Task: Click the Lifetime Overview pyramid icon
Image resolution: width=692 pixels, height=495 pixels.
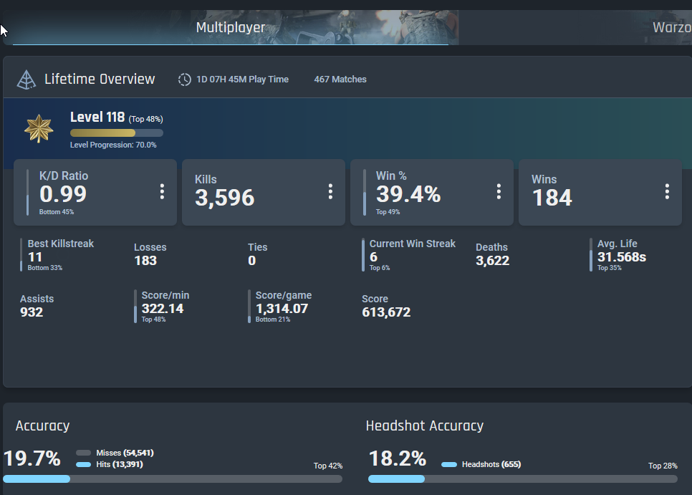Action: pos(26,80)
